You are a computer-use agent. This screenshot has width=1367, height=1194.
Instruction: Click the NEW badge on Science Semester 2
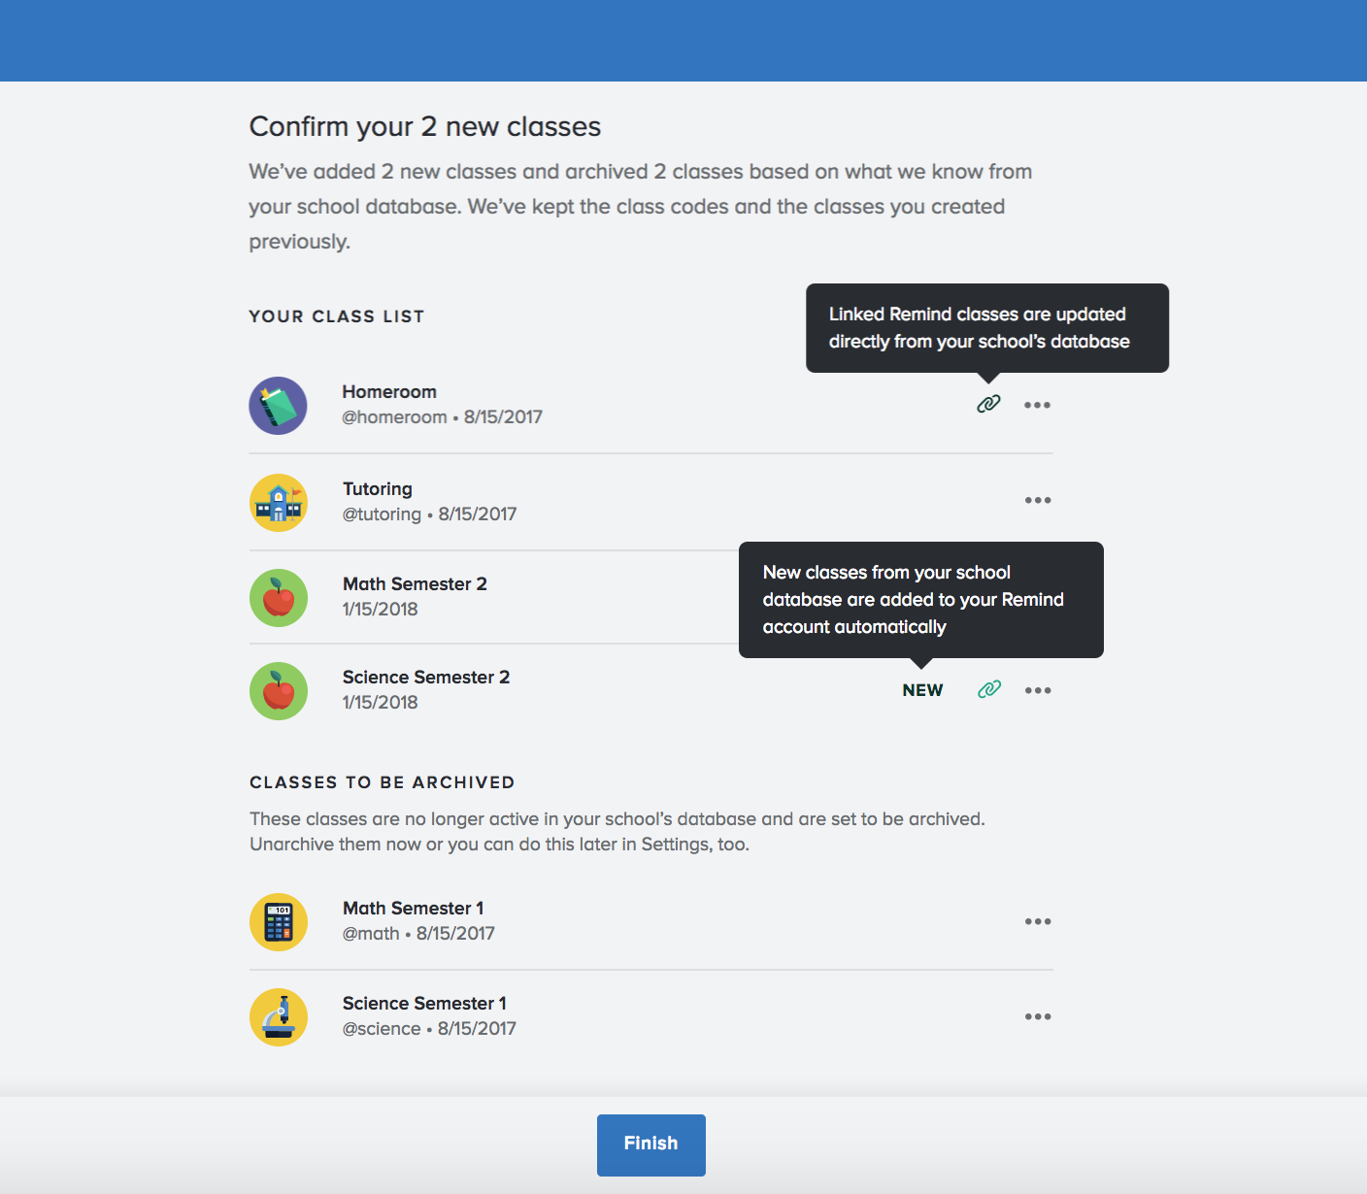[922, 690]
